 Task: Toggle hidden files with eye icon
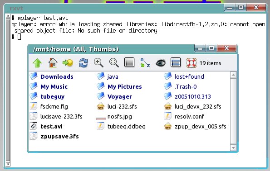point(161,63)
